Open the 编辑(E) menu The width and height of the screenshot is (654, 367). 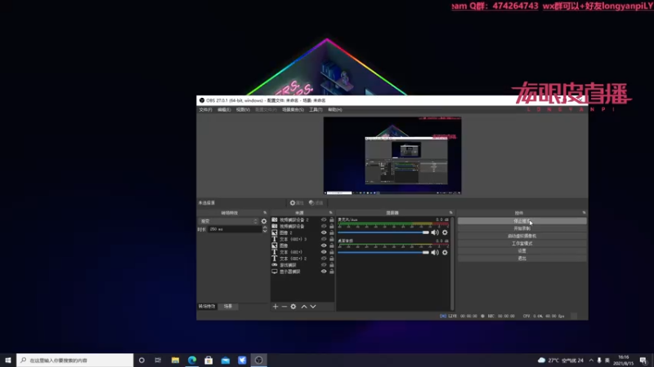tap(224, 110)
